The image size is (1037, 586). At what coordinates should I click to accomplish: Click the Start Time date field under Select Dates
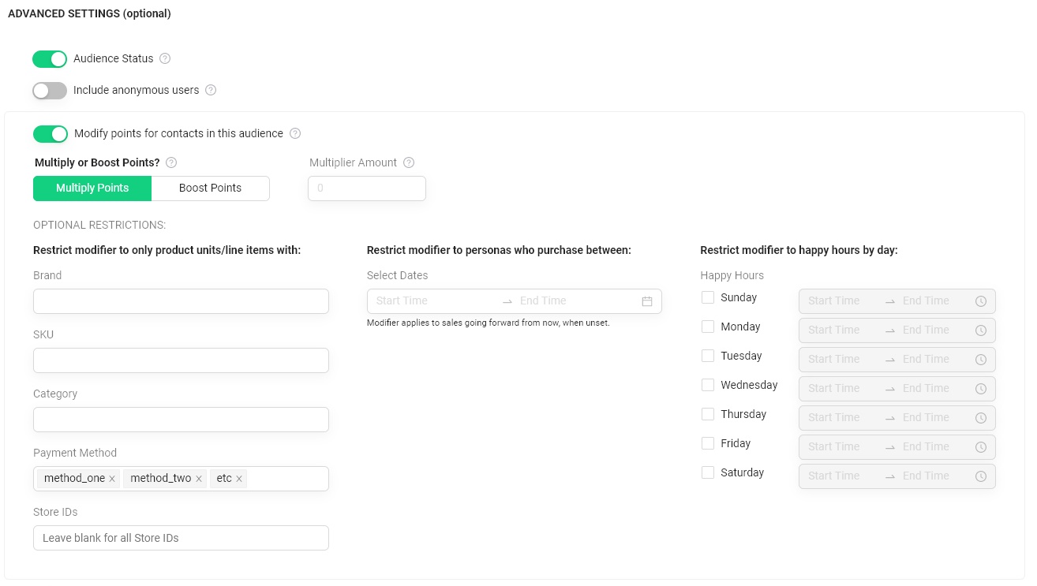pyautogui.click(x=426, y=300)
